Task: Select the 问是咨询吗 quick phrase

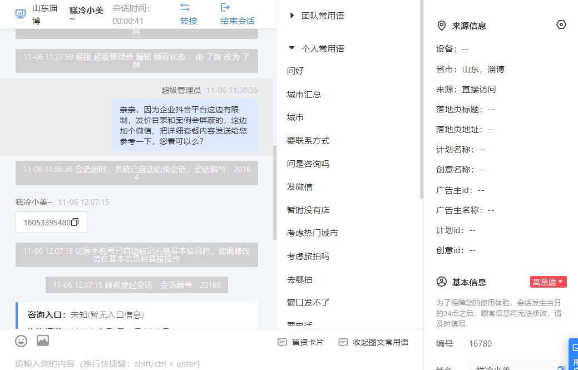Action: 308,164
